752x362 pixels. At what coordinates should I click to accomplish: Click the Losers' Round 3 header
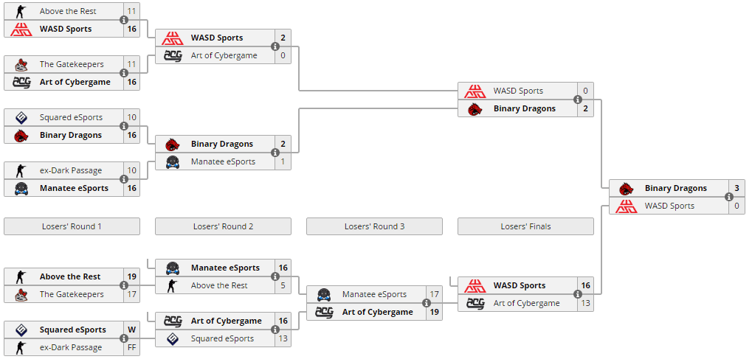pos(375,226)
